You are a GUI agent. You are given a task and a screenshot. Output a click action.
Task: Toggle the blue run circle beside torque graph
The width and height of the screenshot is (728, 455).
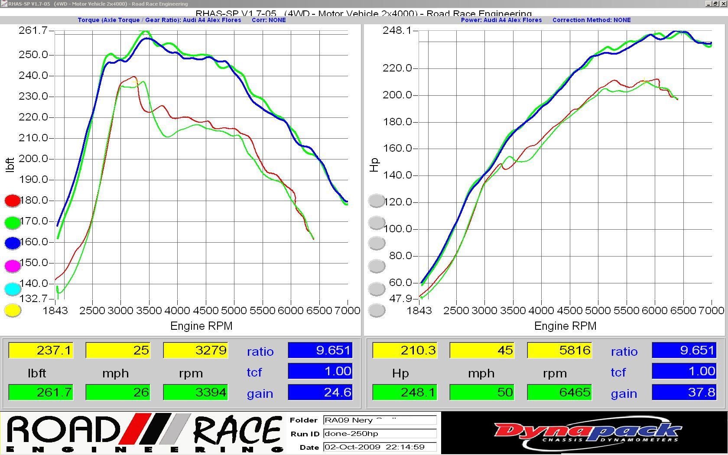[13, 243]
